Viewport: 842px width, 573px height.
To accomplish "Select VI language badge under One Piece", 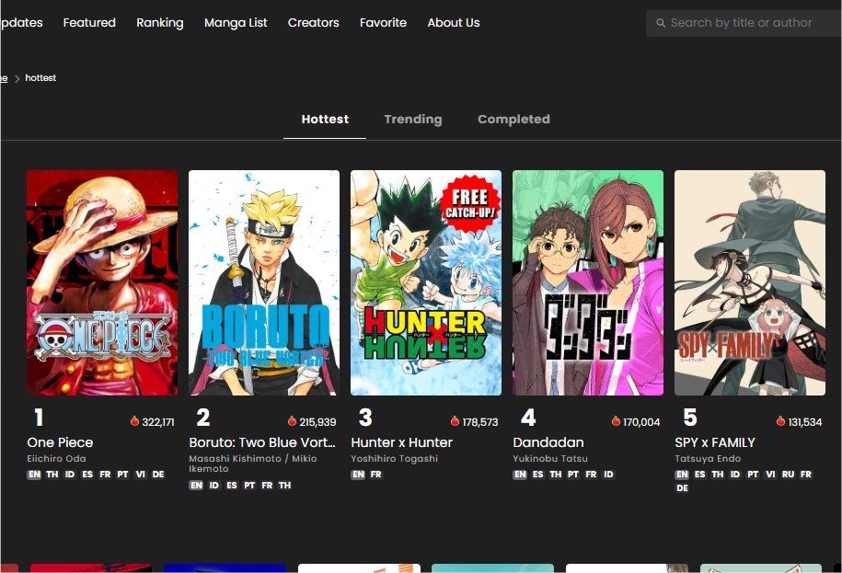I will click(x=141, y=475).
